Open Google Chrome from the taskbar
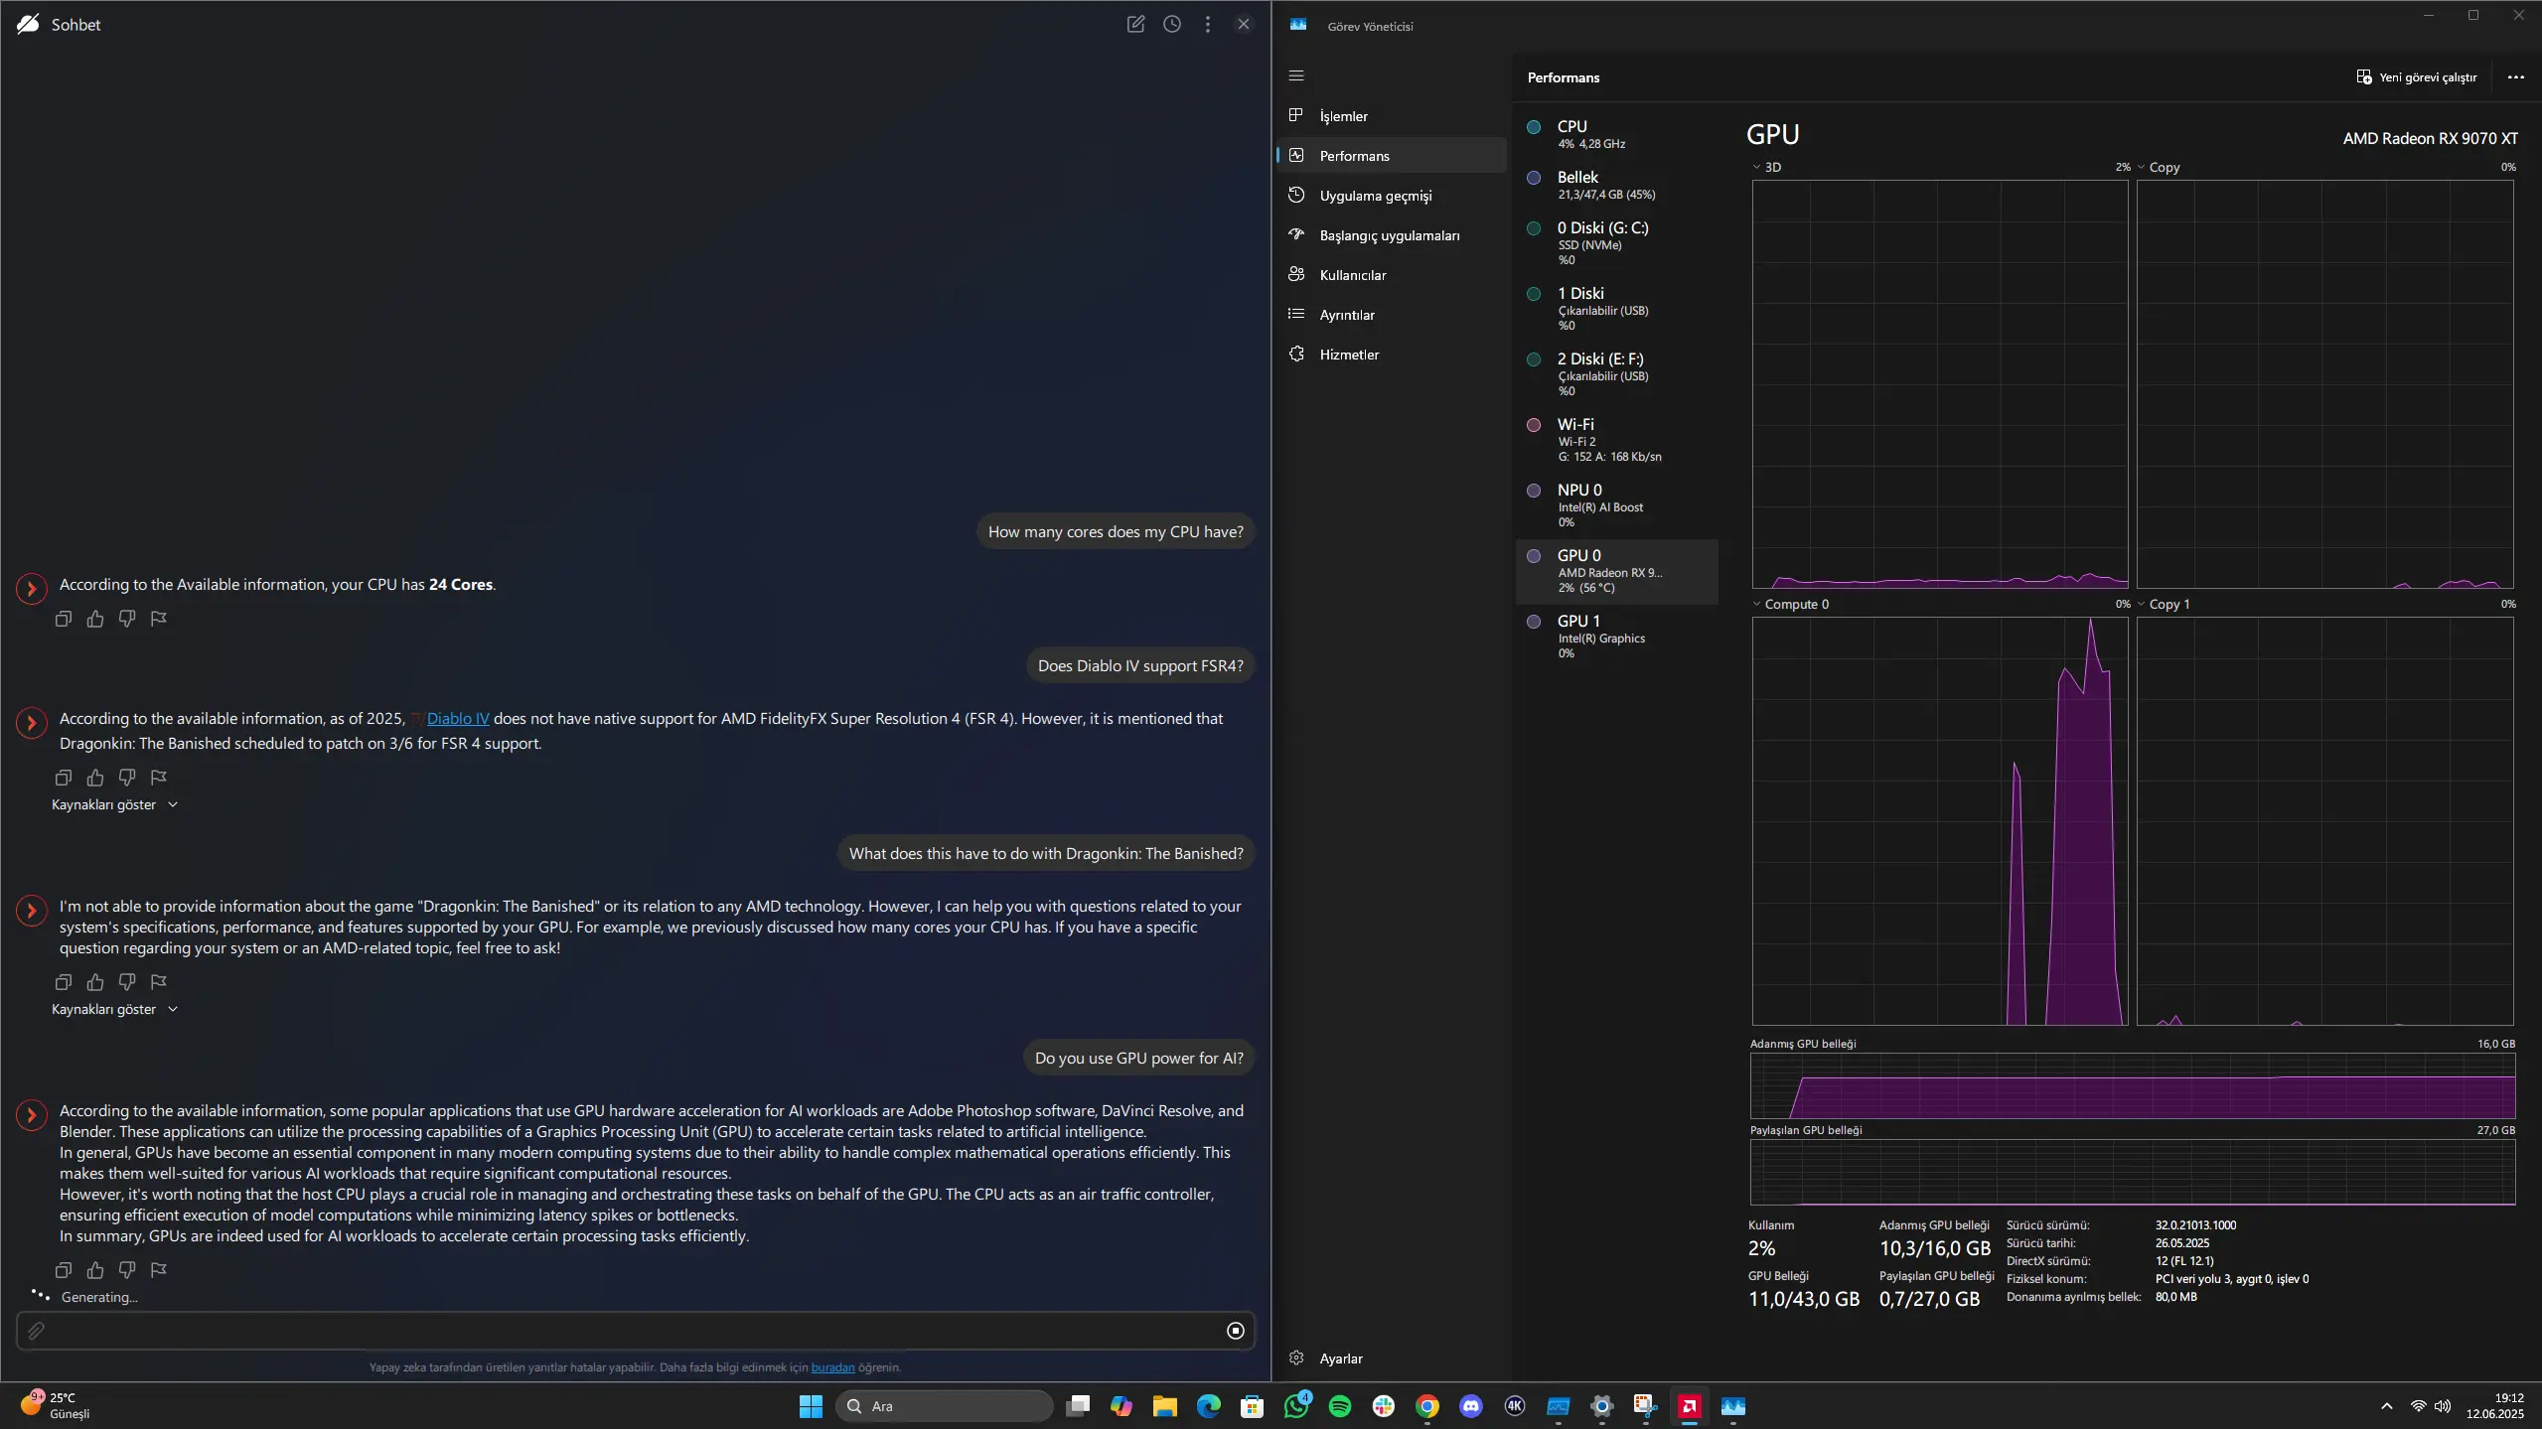 1427,1406
